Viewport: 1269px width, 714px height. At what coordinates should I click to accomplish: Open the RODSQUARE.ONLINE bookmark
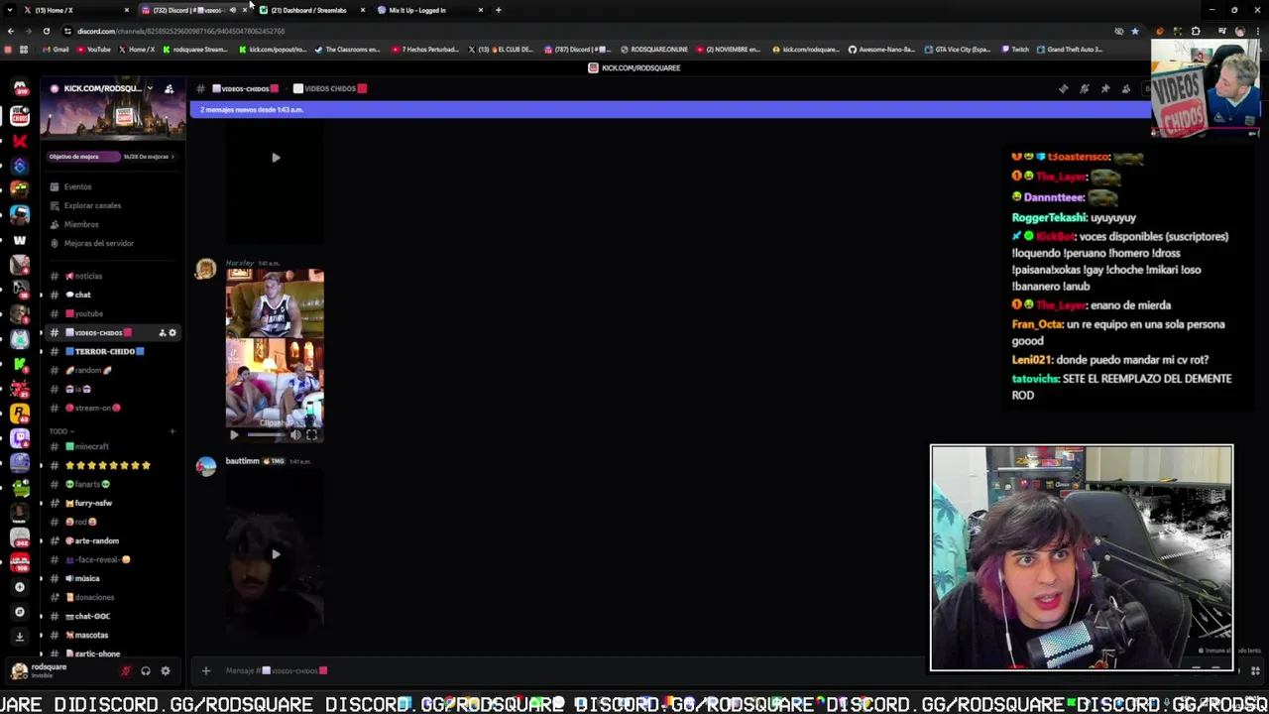[x=654, y=49]
